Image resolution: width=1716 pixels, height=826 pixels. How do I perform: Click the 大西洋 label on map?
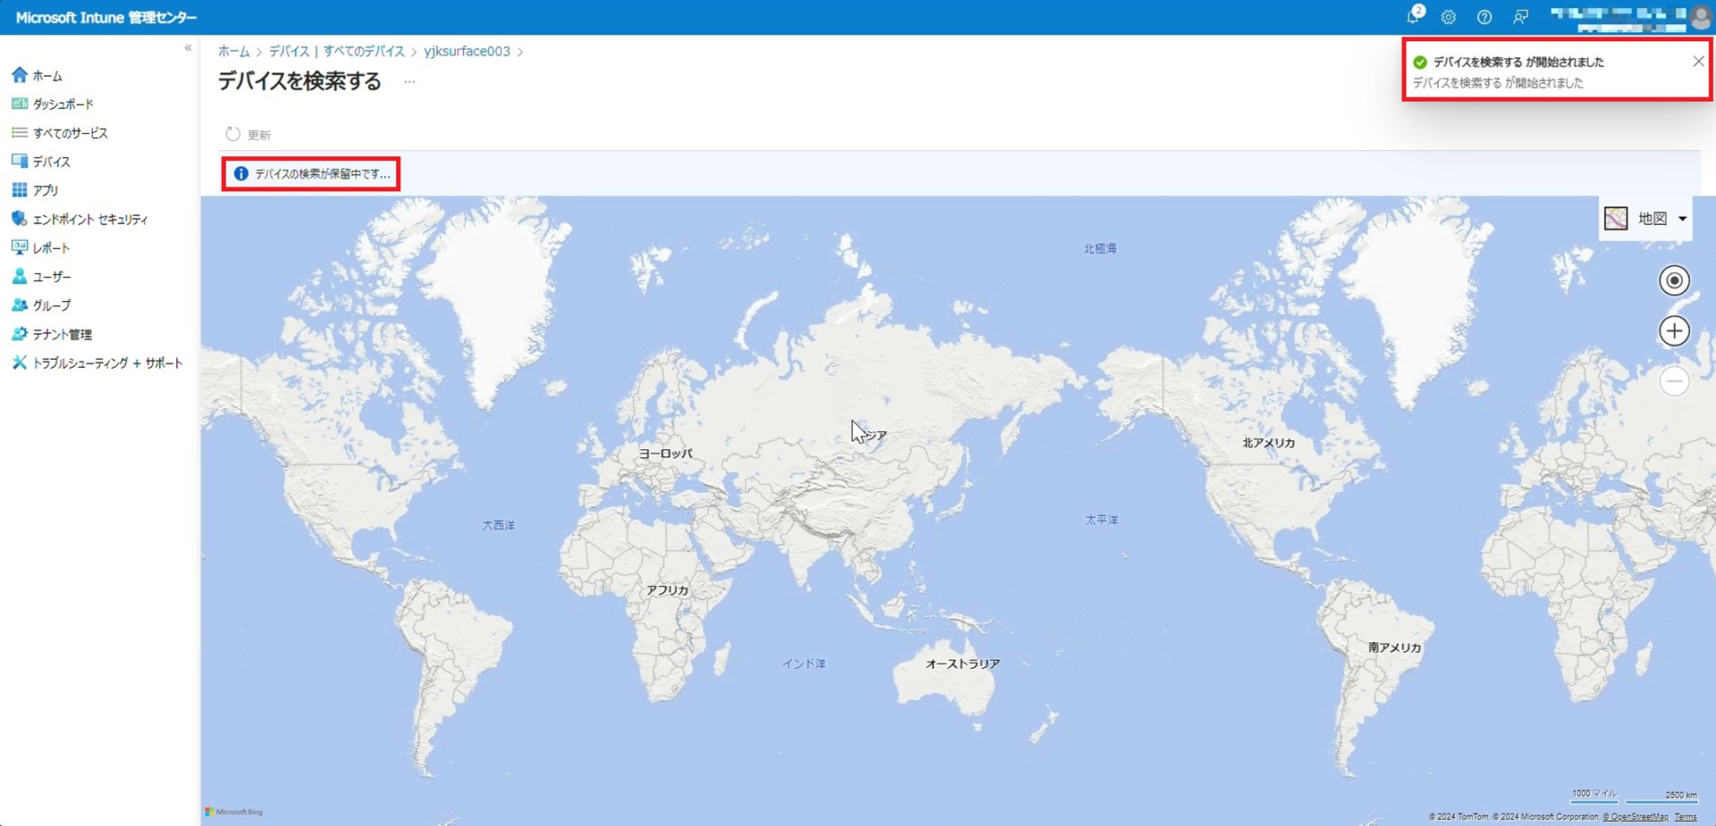click(499, 525)
